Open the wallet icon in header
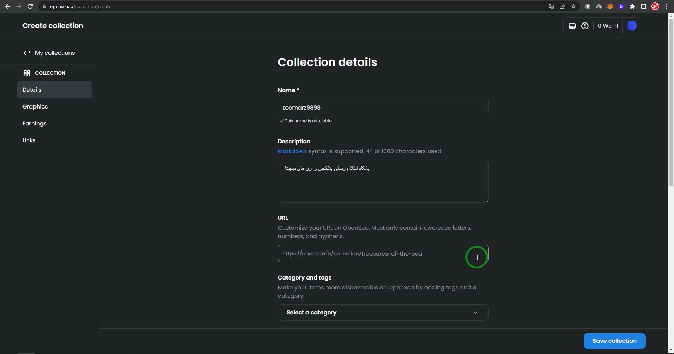Image resolution: width=674 pixels, height=354 pixels. pos(572,26)
